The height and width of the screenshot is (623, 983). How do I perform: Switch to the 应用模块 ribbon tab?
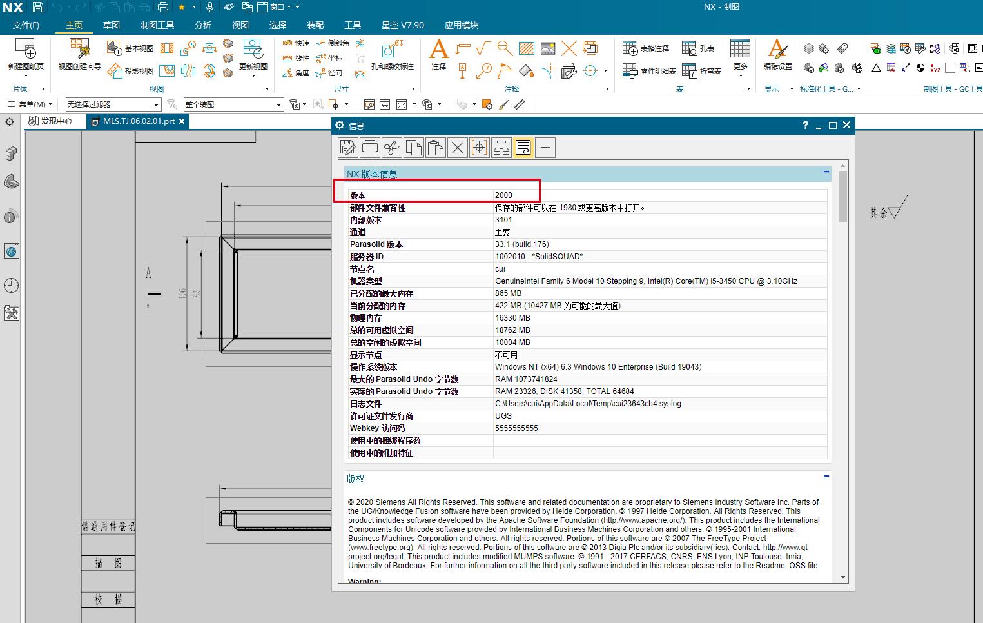pyautogui.click(x=462, y=25)
